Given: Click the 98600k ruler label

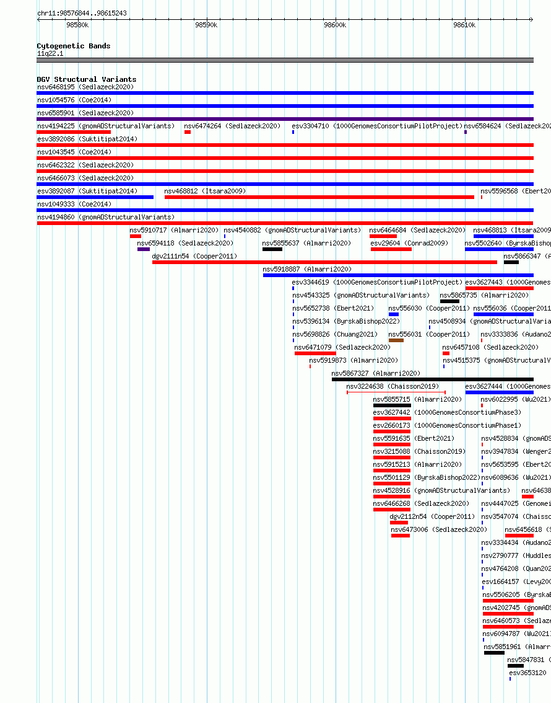Looking at the screenshot, I should click(x=336, y=25).
